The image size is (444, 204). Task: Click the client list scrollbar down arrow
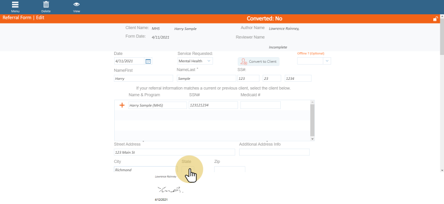313,138
